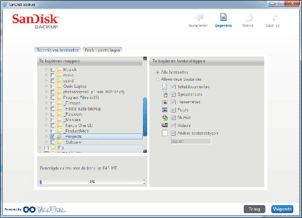Switch to Selectie van bestanden tab
The height and width of the screenshot is (218, 302).
click(x=57, y=50)
